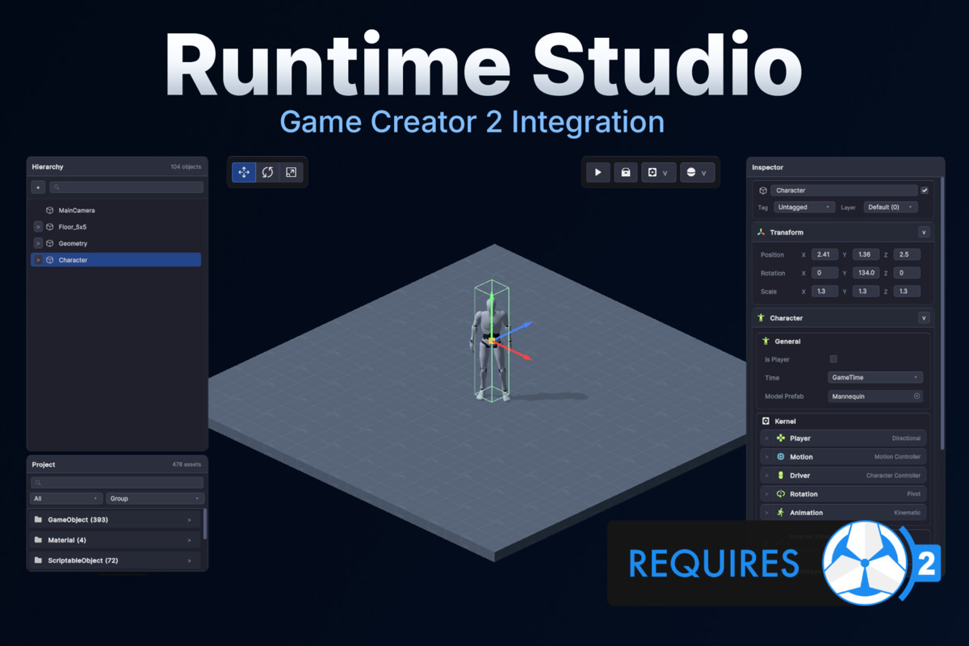Select the Move transform tool
This screenshot has height=646, width=969.
(244, 172)
